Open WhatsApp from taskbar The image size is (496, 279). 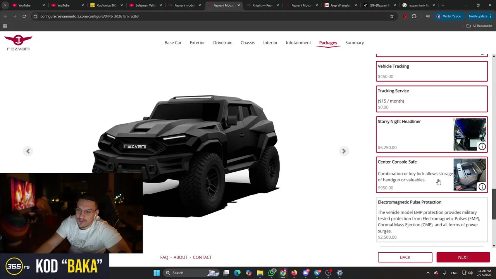[x=272, y=273]
